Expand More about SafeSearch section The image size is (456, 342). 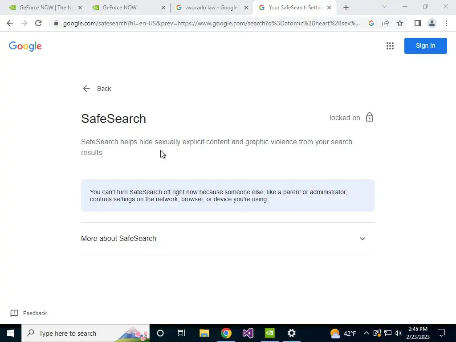pos(228,239)
